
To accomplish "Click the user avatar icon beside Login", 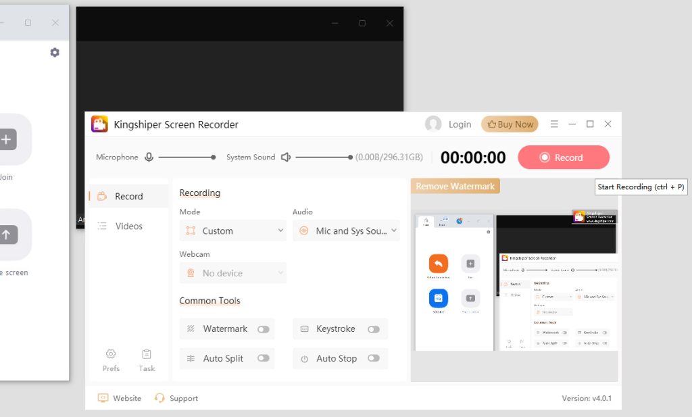I will click(433, 124).
